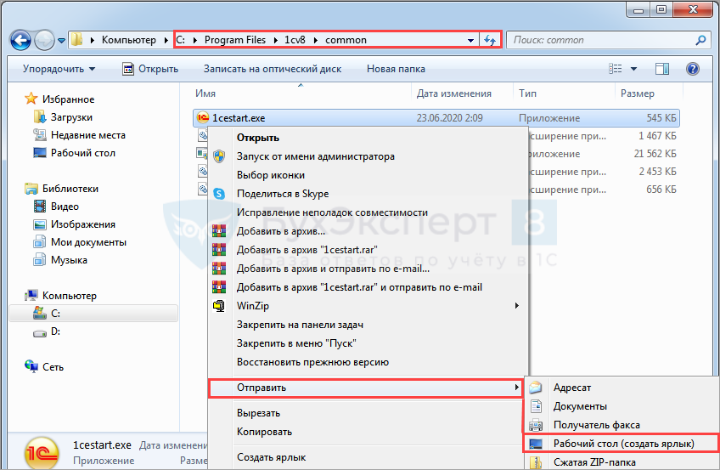Choose Добавить в архив... menu entry
The height and width of the screenshot is (470, 720).
point(368,231)
